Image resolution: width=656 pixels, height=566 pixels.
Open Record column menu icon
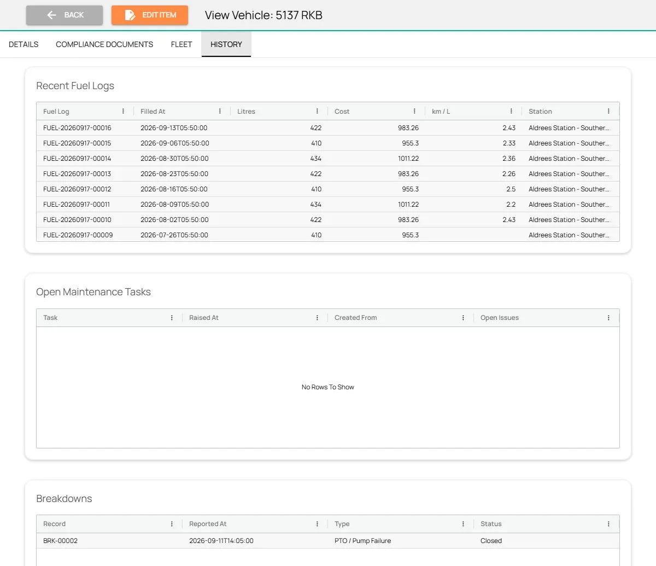click(x=172, y=524)
